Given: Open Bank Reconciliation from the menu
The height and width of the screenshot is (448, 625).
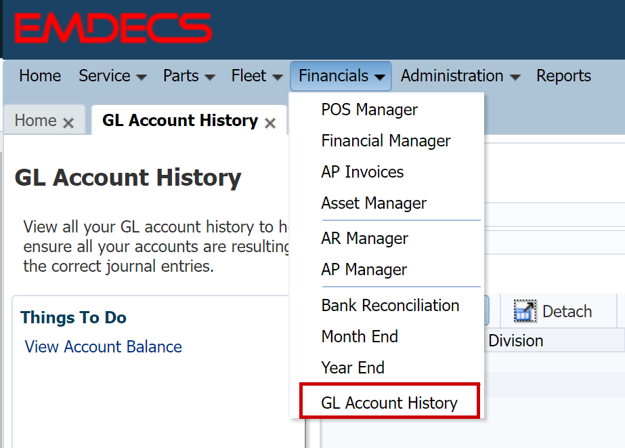Looking at the screenshot, I should pyautogui.click(x=390, y=305).
